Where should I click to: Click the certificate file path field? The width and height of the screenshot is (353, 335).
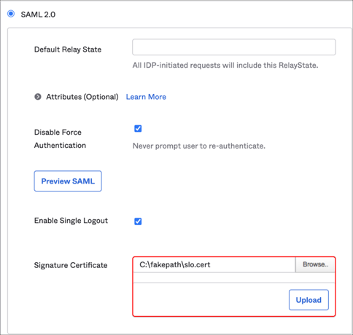pos(214,264)
